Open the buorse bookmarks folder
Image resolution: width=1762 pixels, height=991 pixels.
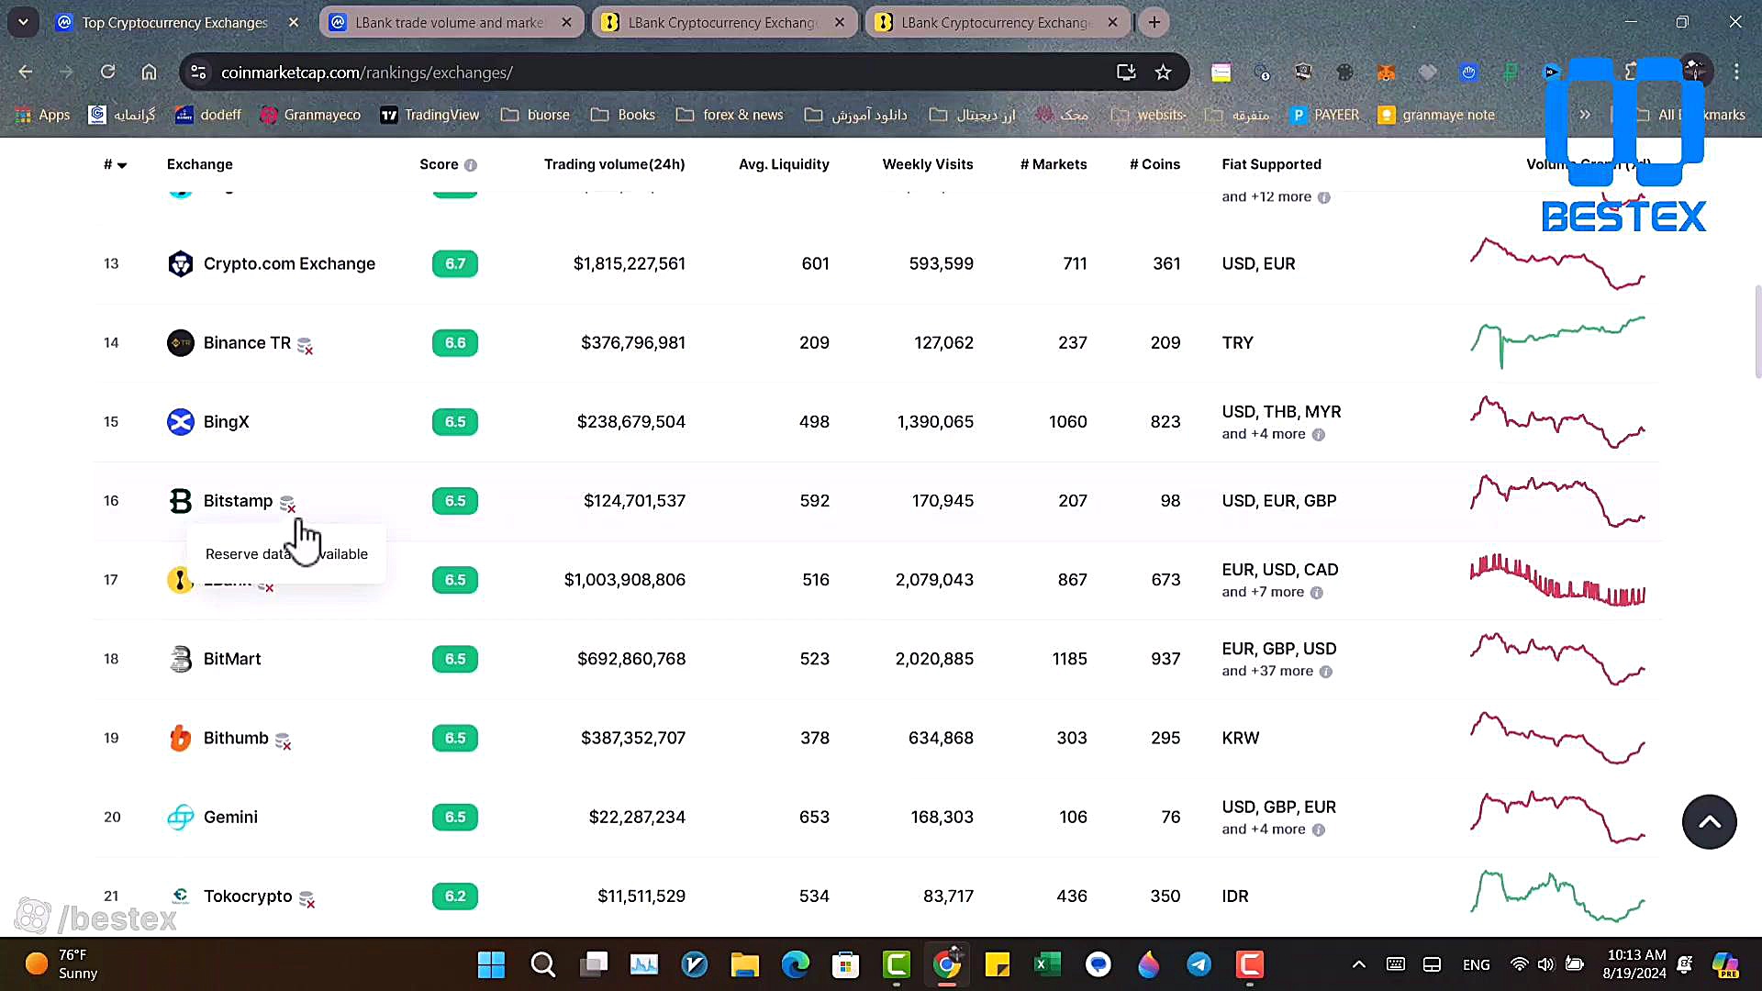535,115
